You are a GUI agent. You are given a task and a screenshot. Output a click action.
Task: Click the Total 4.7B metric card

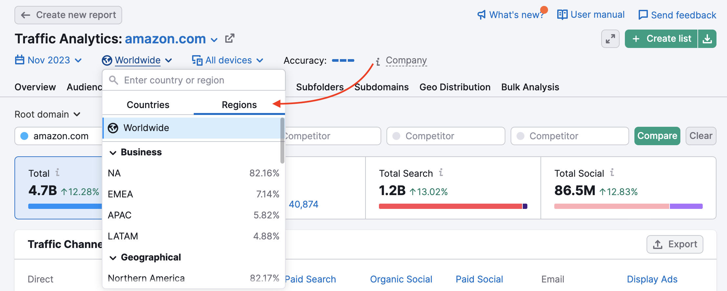(x=59, y=188)
